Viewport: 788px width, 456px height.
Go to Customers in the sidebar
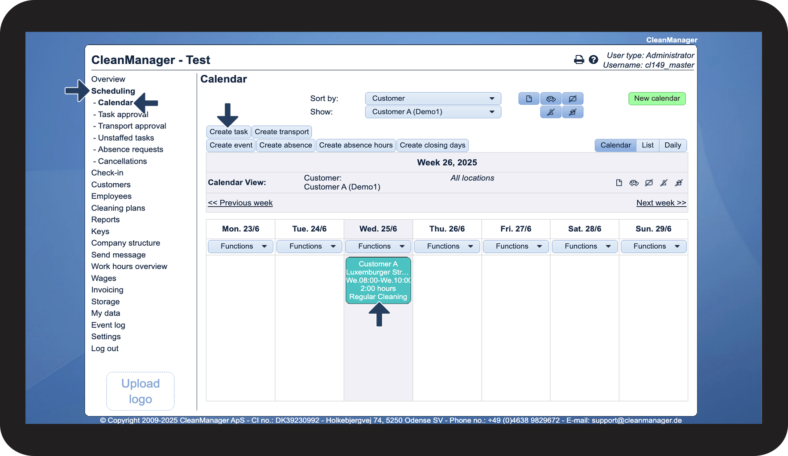(x=111, y=185)
